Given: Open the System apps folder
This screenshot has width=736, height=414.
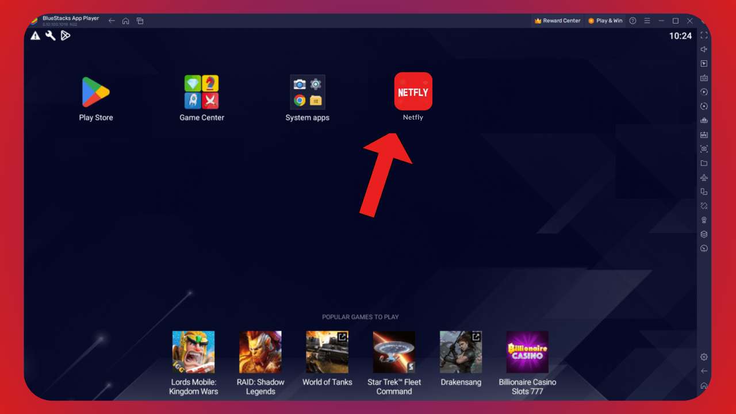Looking at the screenshot, I should tap(307, 92).
